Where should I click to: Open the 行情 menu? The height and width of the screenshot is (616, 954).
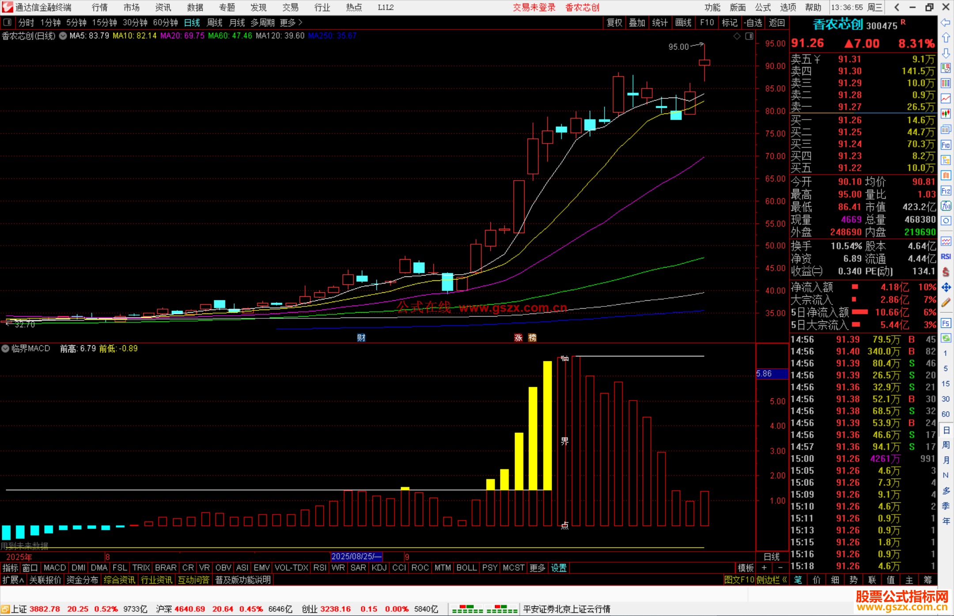(99, 8)
